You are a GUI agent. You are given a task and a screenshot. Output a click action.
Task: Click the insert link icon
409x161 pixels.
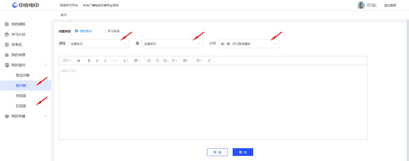point(209,60)
